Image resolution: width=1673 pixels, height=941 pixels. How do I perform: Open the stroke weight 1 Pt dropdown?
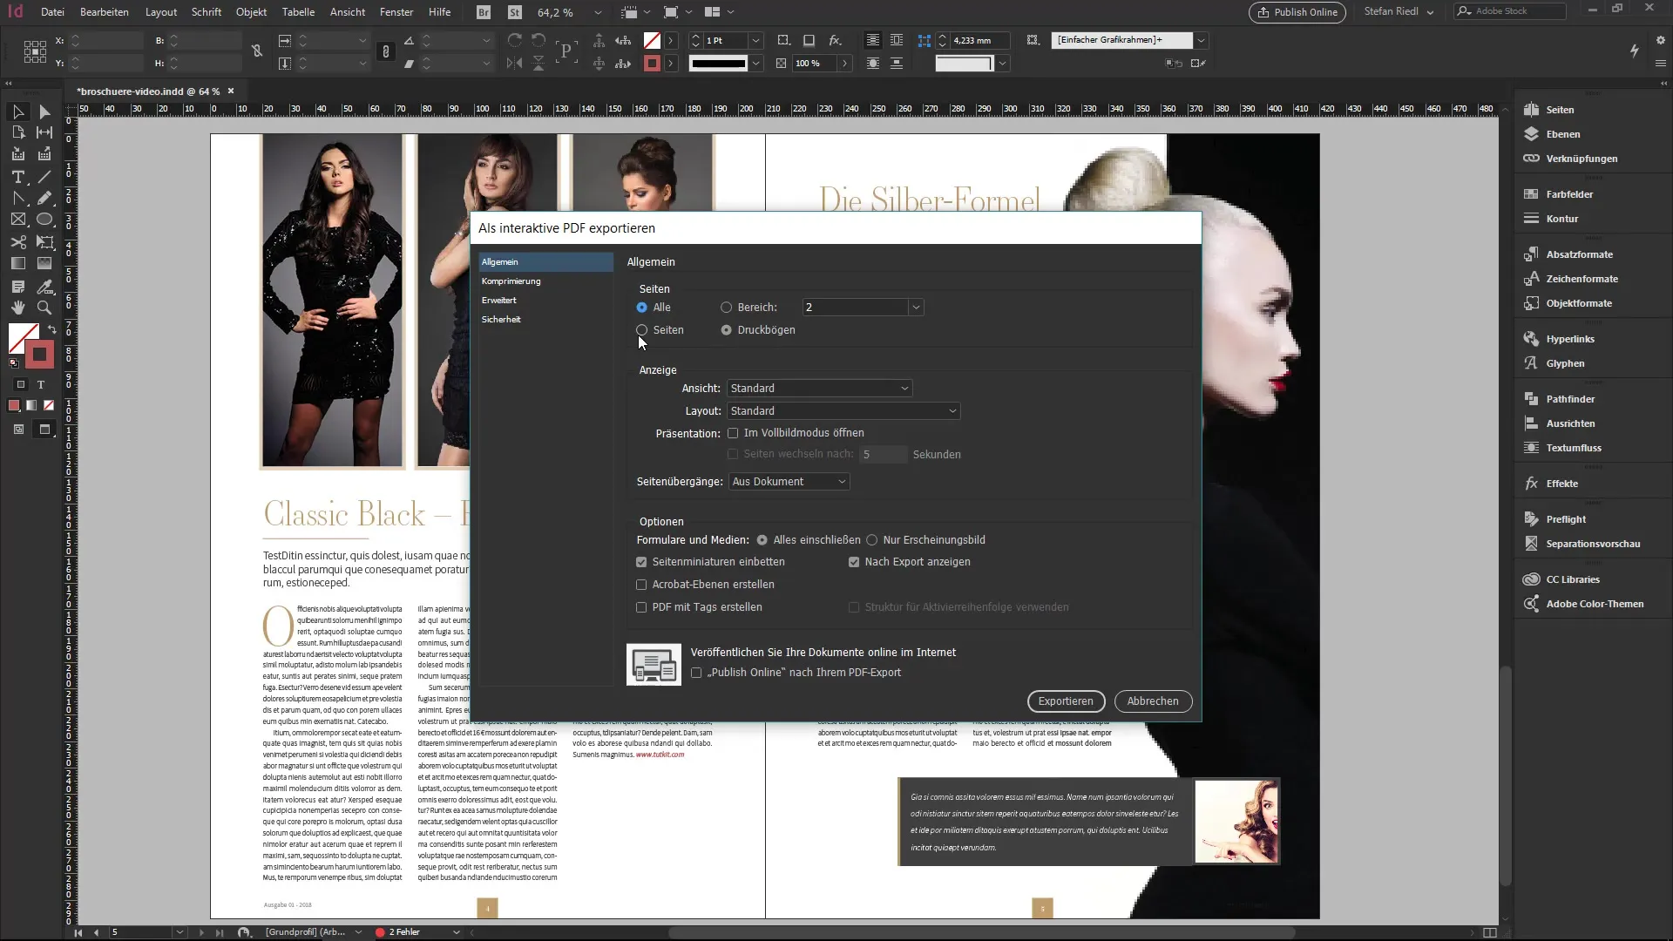pyautogui.click(x=755, y=41)
